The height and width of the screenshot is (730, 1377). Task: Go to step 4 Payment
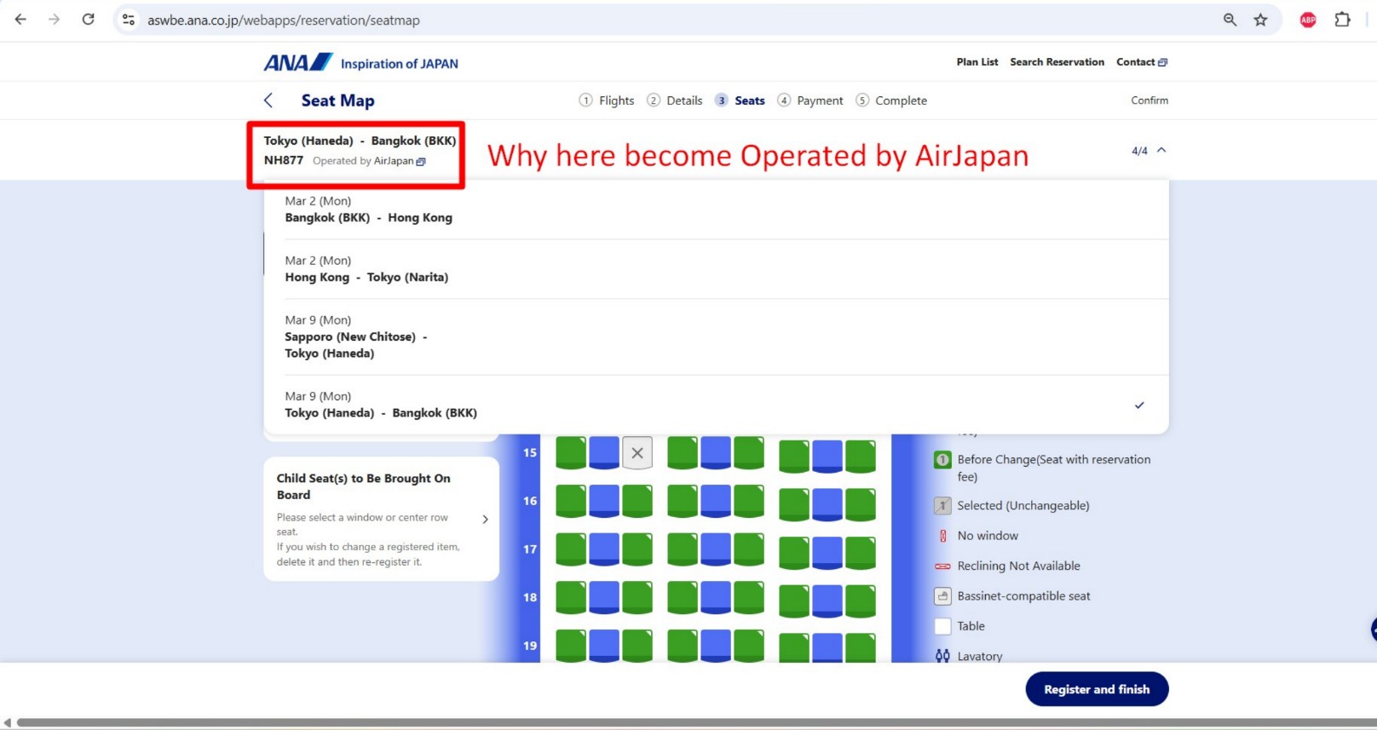pos(810,101)
